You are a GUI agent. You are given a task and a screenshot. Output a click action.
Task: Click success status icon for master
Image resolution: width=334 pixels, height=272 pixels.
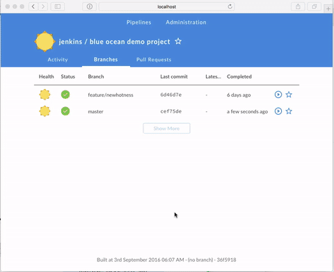tap(65, 111)
